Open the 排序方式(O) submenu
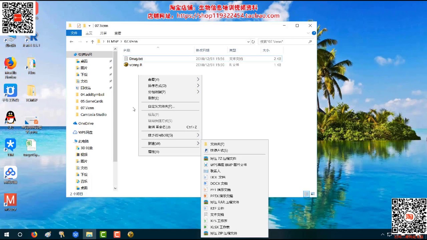The height and width of the screenshot is (240, 427). pyautogui.click(x=170, y=86)
